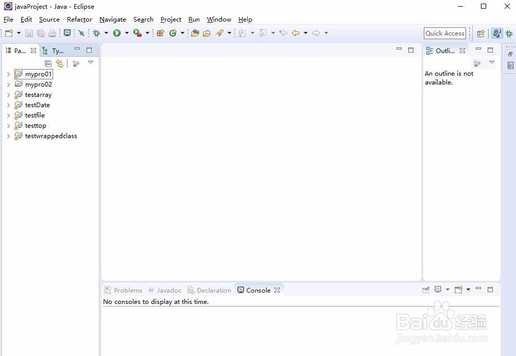
Task: Open the New wizard dropdown arrow
Action: click(19, 33)
